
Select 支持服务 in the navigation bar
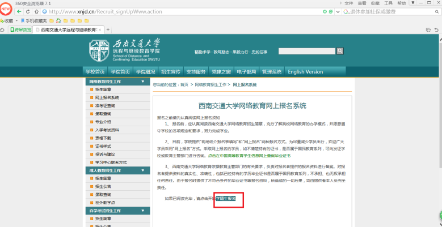[196, 72]
